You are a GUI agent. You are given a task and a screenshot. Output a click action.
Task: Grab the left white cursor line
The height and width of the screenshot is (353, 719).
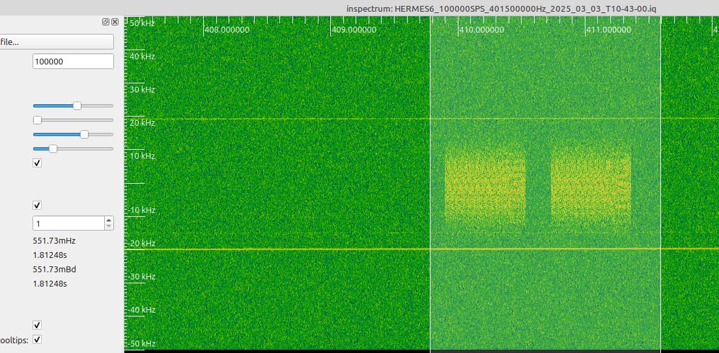tap(430, 184)
